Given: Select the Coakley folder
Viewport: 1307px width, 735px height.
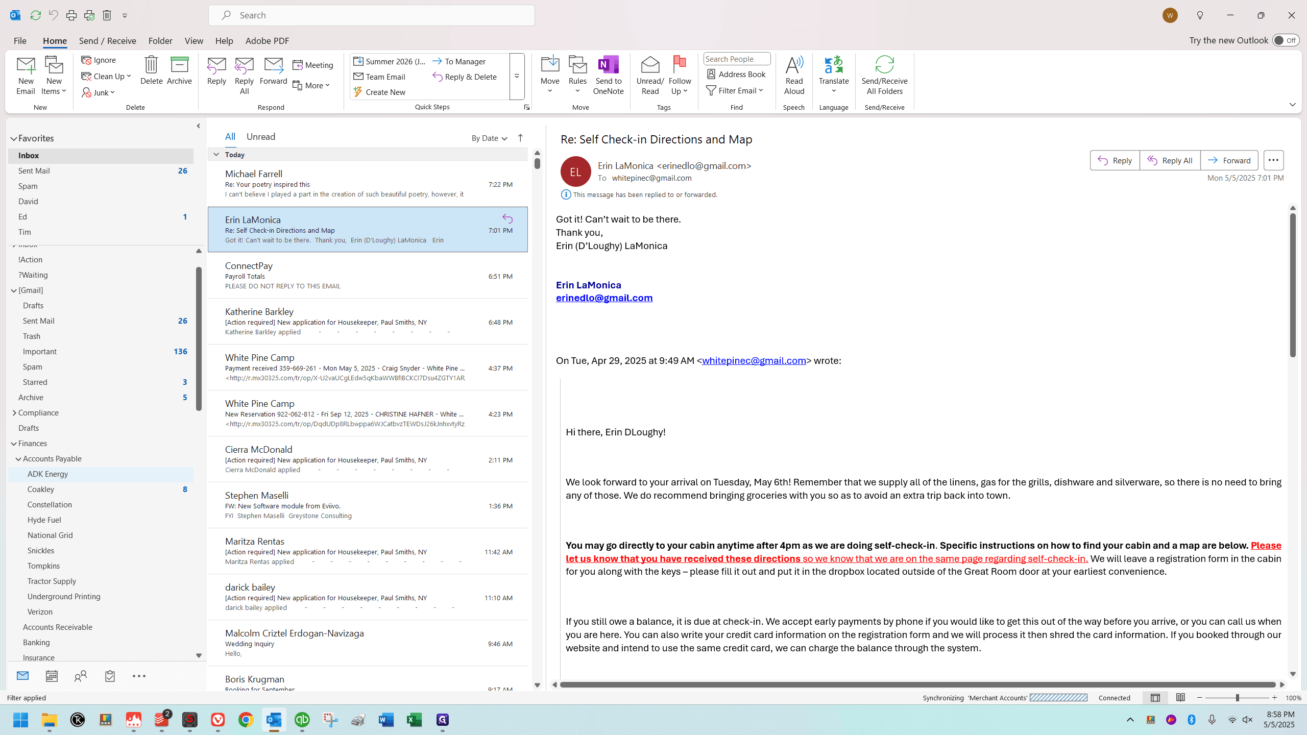Looking at the screenshot, I should (x=101, y=489).
